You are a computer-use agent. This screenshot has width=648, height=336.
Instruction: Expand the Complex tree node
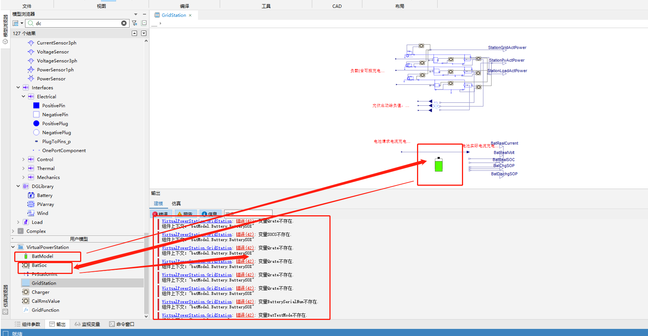pyautogui.click(x=13, y=231)
